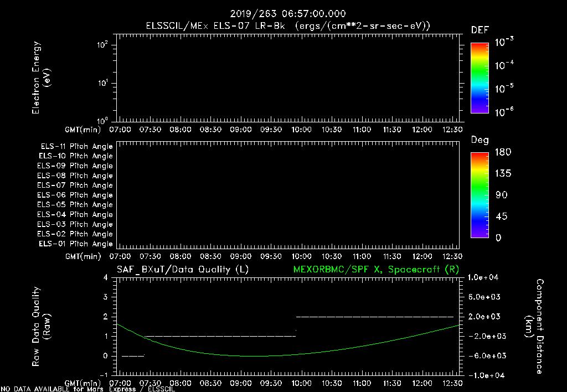Screen dimensions: 567x392
Task: Select the ELS-10 Pitch Angle row label
Action: click(75, 156)
